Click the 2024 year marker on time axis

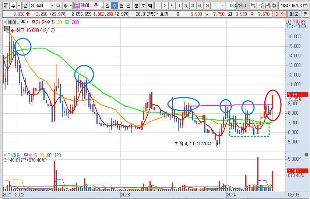click(231, 195)
